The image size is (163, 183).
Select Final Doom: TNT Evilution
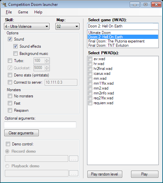(123, 45)
